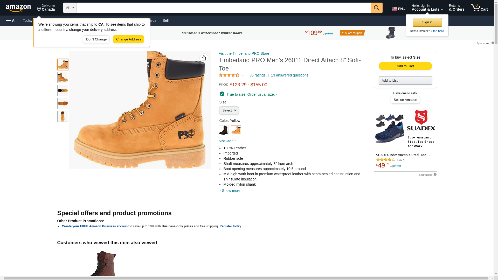Open the shopping cart

479,8
